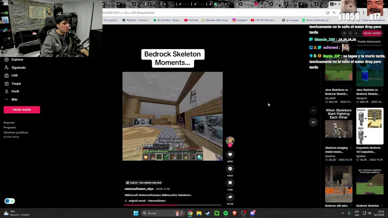Open options for the framyz13 video card
Screen dimensions: 388x218
382,90
